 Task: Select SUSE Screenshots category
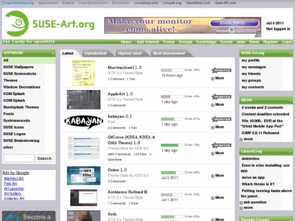[x=19, y=74]
